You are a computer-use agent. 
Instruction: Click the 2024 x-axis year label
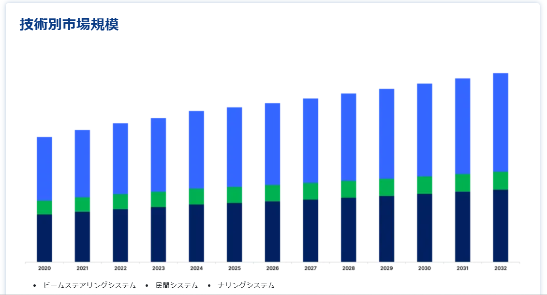pos(196,268)
